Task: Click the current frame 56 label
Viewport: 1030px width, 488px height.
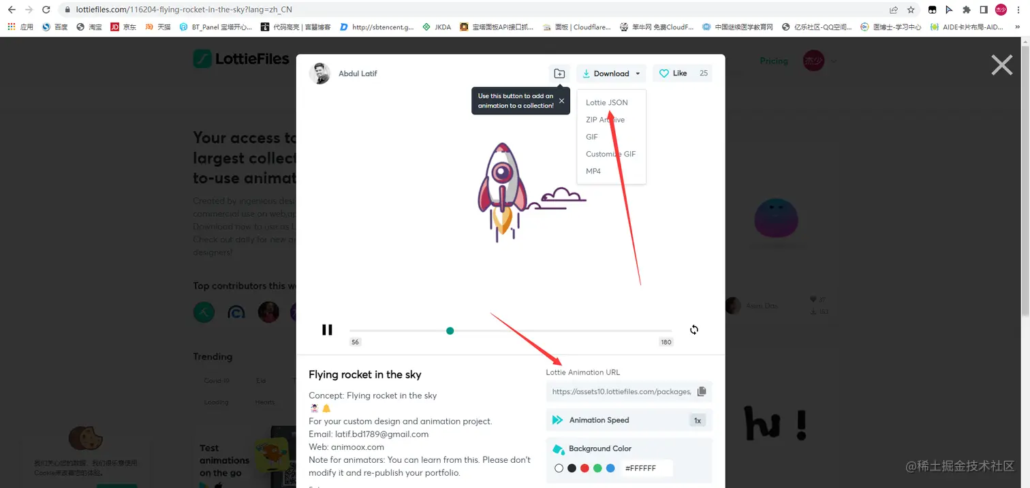Action: click(355, 342)
